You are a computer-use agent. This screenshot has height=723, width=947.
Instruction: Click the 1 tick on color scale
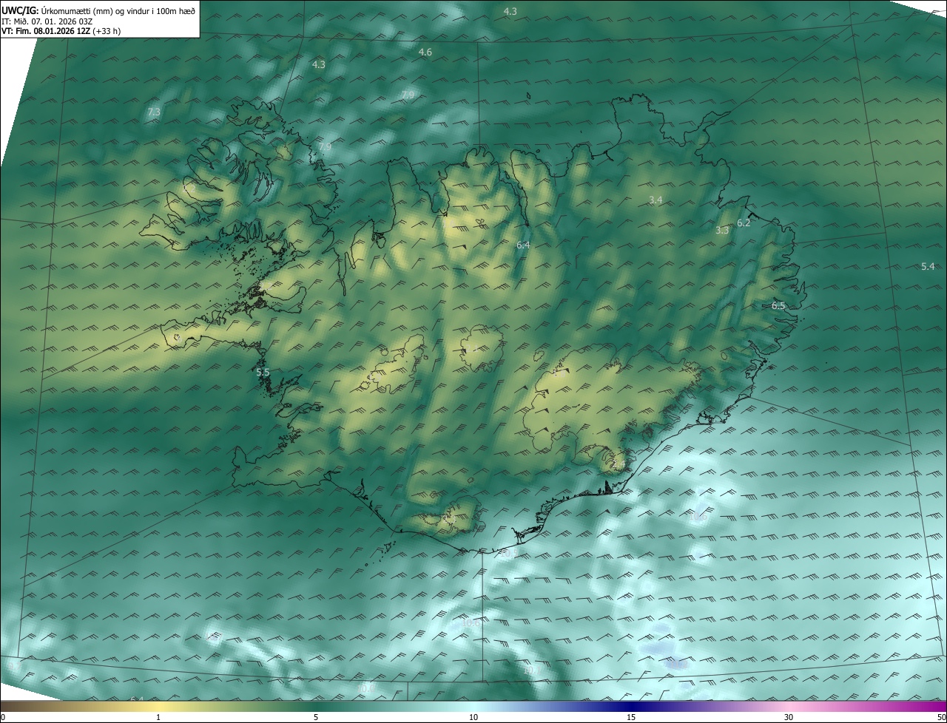click(x=158, y=718)
